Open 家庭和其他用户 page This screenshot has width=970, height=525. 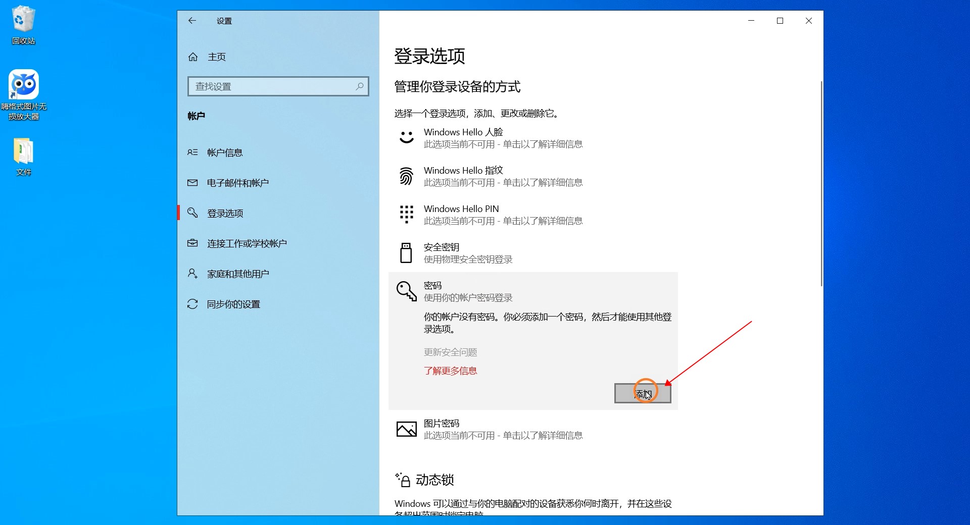coord(237,274)
